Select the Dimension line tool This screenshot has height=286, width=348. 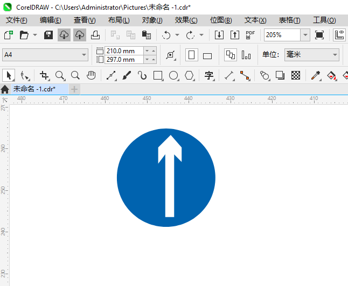pos(229,76)
